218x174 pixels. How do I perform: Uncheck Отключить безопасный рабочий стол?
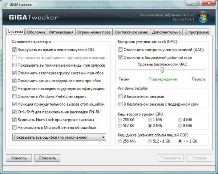tap(121, 57)
